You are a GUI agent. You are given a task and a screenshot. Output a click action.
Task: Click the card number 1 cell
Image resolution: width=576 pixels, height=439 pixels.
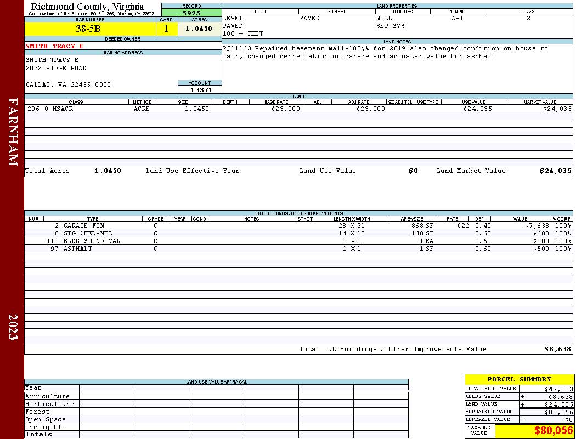click(166, 29)
